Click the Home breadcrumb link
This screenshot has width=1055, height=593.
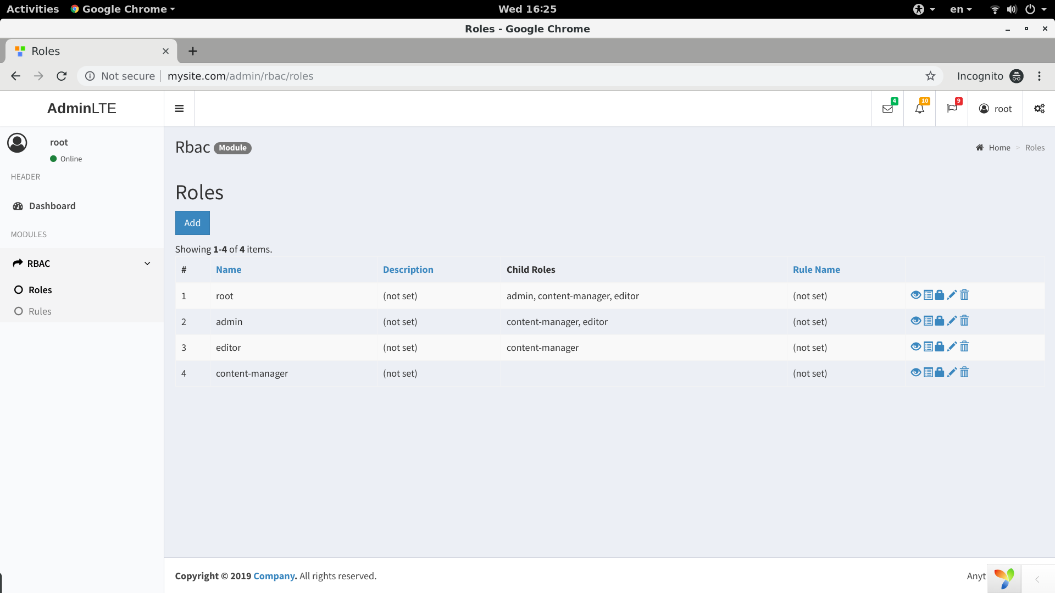[x=999, y=148]
